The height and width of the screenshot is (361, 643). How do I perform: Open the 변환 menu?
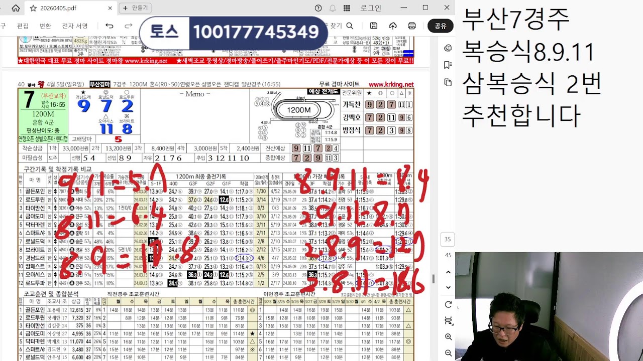coord(45,26)
